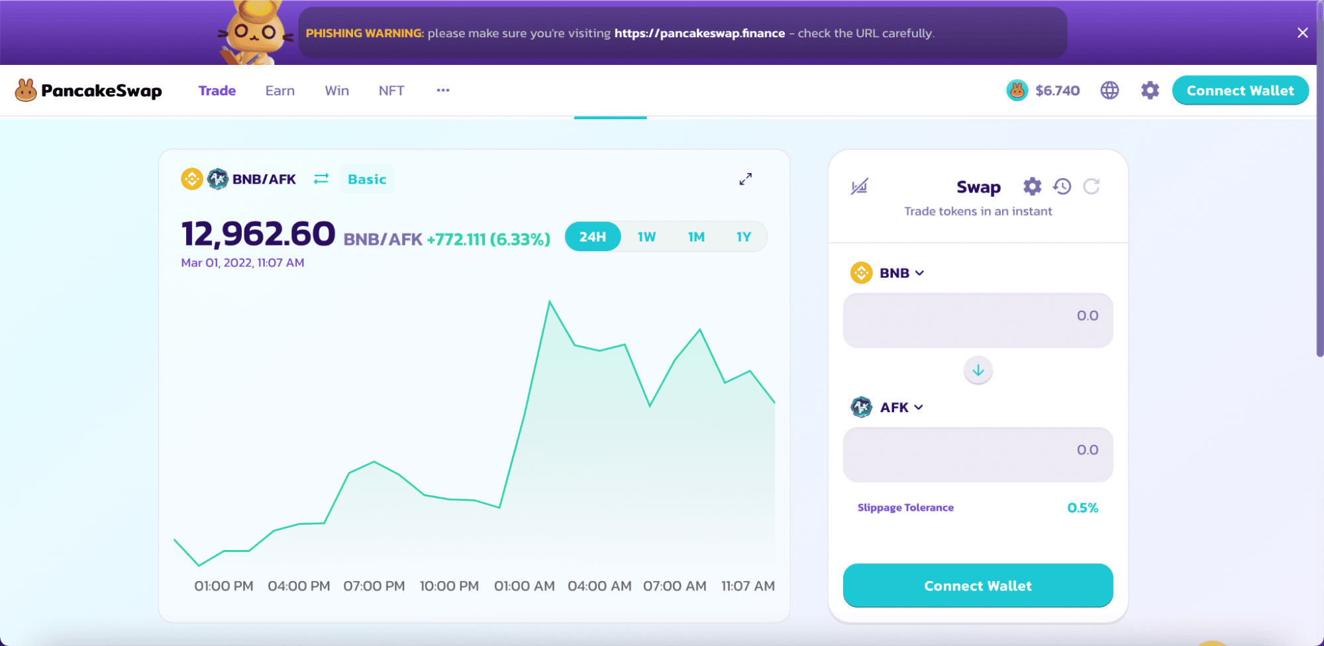Open the Trade menu
Image resolution: width=1324 pixels, height=646 pixels.
pyautogui.click(x=217, y=90)
